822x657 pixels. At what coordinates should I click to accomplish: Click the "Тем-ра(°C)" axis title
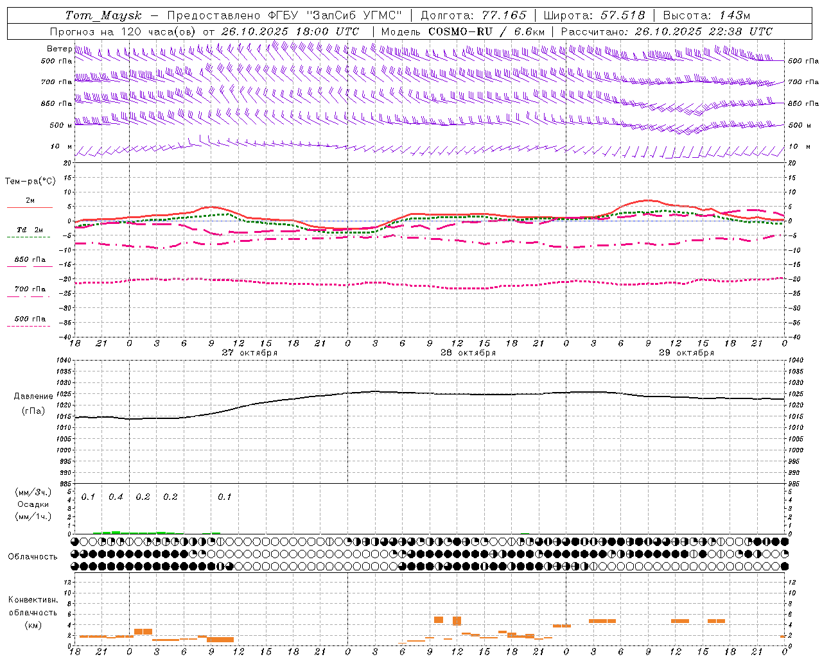point(30,182)
